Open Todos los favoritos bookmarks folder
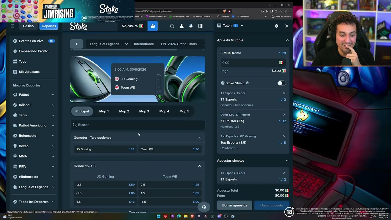391x220 pixels. pyautogui.click(x=281, y=16)
